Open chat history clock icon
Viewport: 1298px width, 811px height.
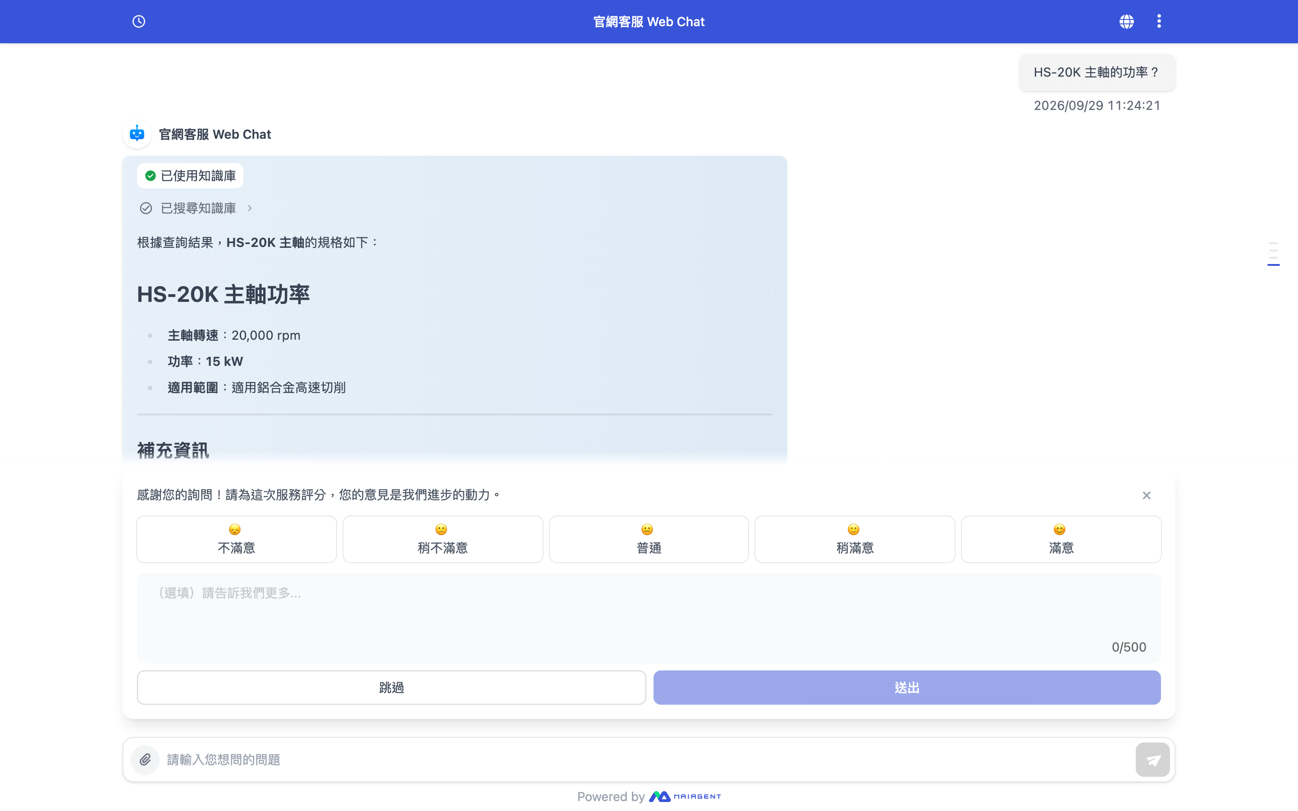click(139, 22)
